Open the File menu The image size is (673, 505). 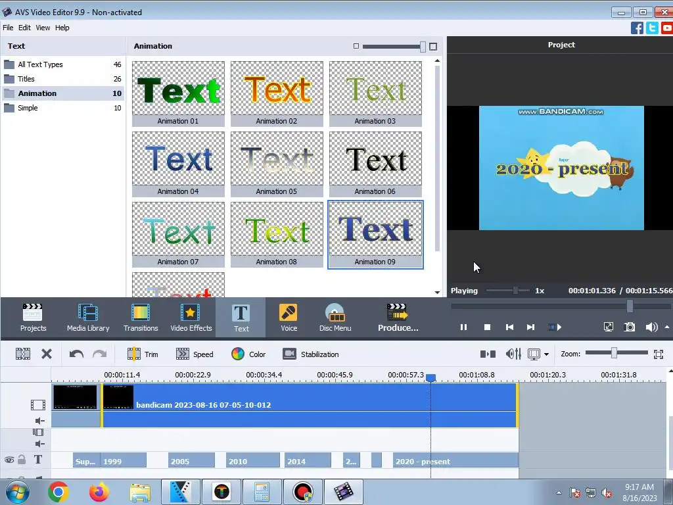pyautogui.click(x=8, y=28)
